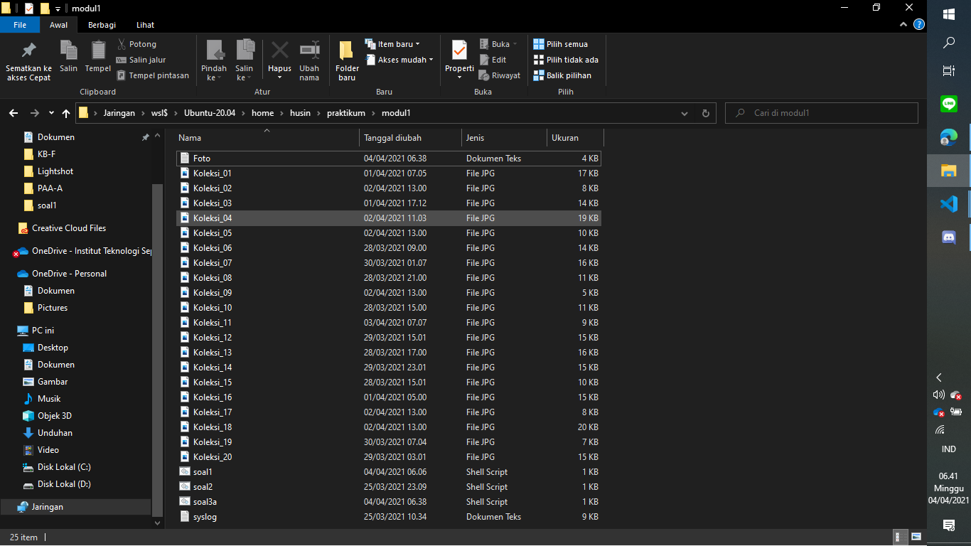Open Task View from taskbar

[x=949, y=71]
